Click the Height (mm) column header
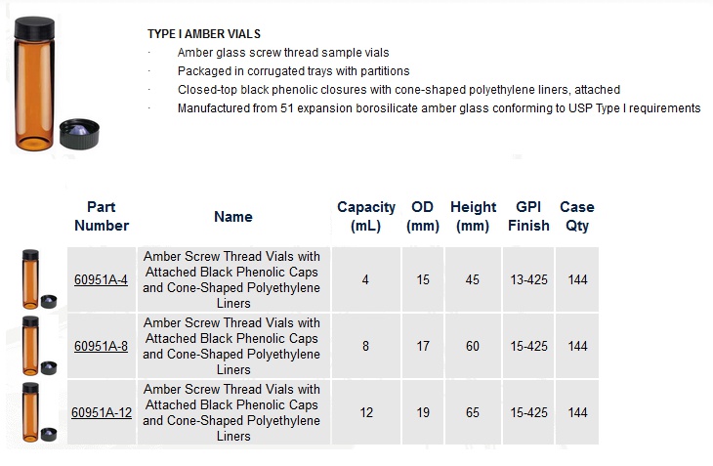The image size is (713, 466). 473,216
